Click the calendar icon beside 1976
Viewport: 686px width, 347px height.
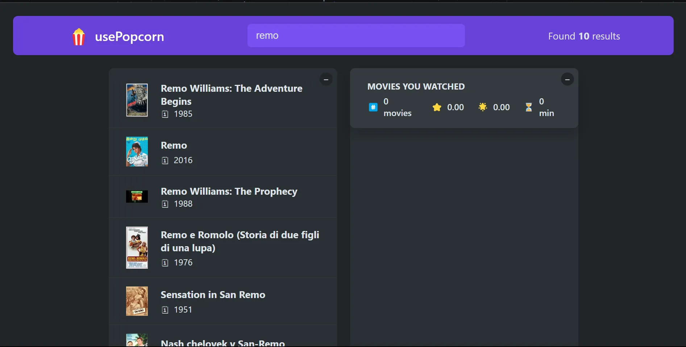(165, 263)
